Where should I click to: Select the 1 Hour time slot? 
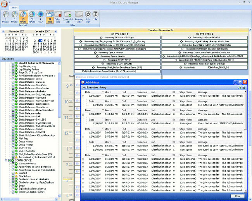point(40,17)
